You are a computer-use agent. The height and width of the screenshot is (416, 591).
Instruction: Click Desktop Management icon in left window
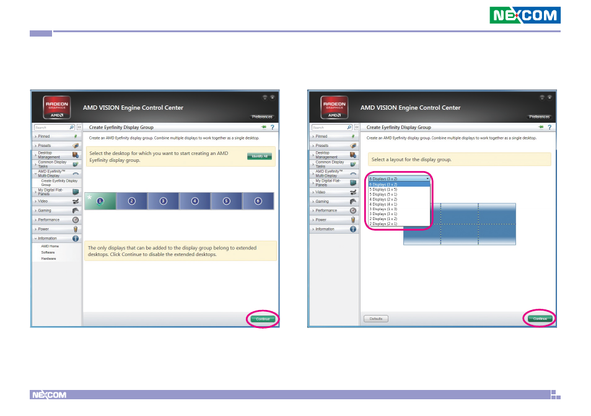76,154
